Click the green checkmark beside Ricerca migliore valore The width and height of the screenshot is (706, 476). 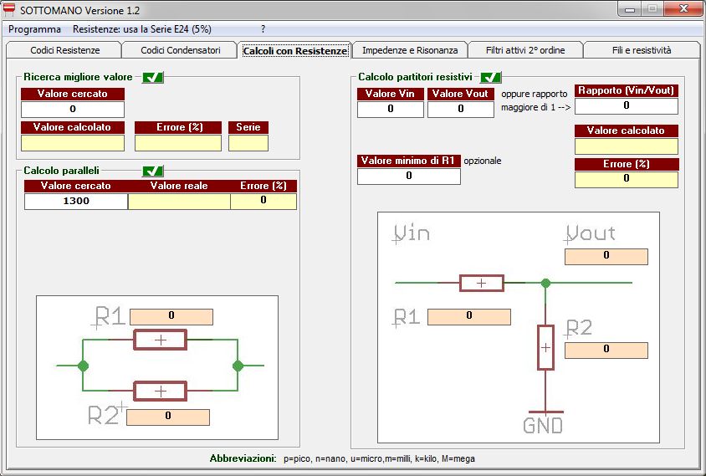(x=152, y=78)
